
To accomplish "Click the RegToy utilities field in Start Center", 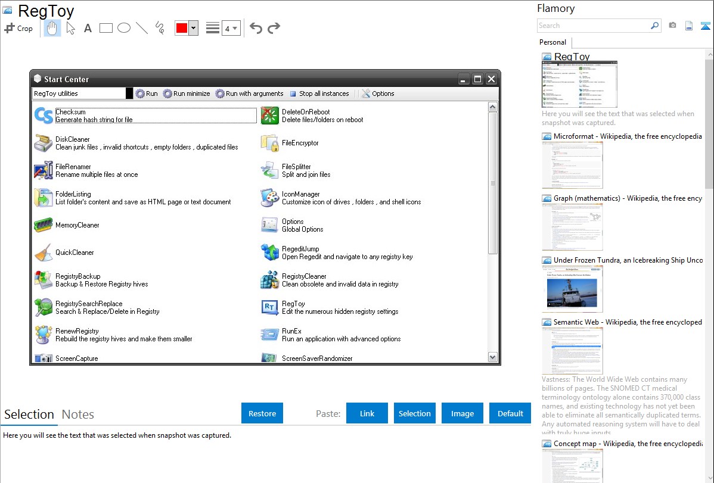I will [79, 94].
